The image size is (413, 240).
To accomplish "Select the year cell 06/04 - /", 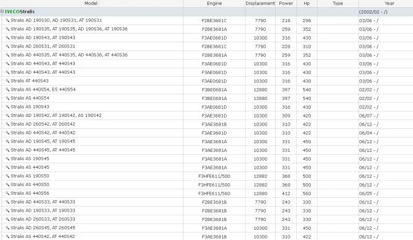I will [369, 133].
